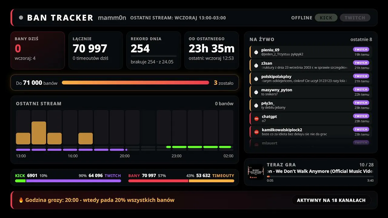Select the clock icon next to masywny_pyton
This screenshot has height=218, width=388.
256,92
